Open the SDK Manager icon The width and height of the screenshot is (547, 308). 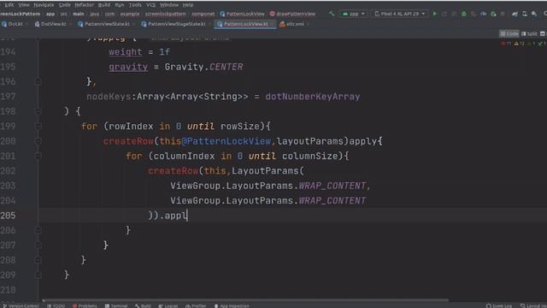[534, 14]
